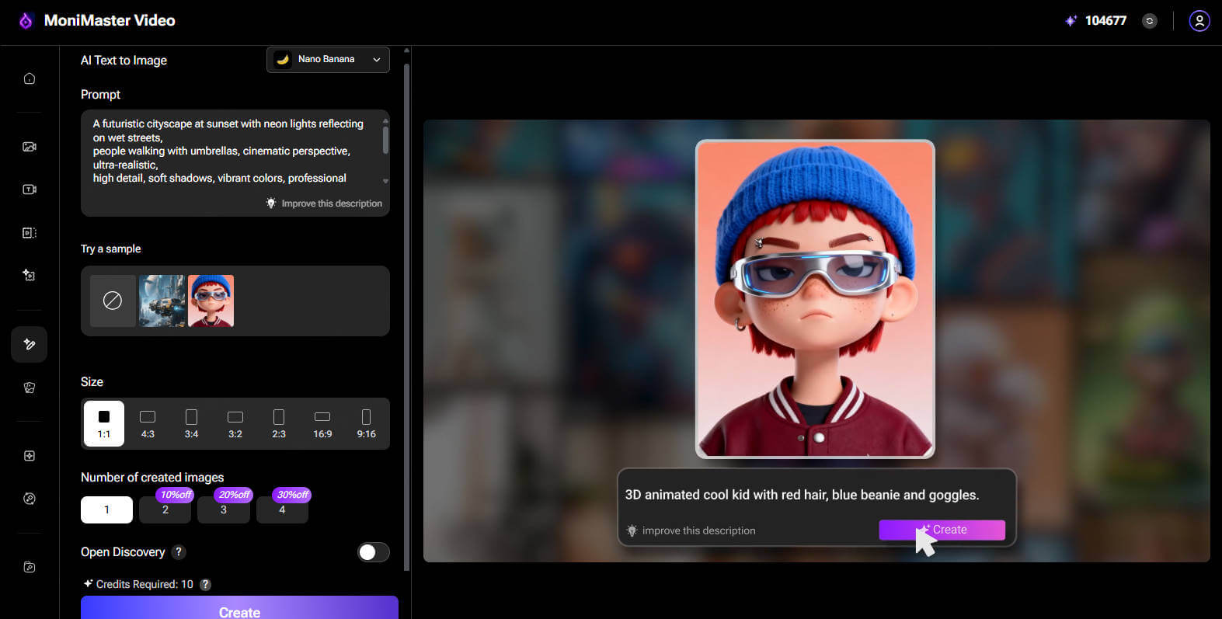Viewport: 1222px width, 619px height.
Task: Open the text-to-video sidebar icon
Action: (30, 190)
